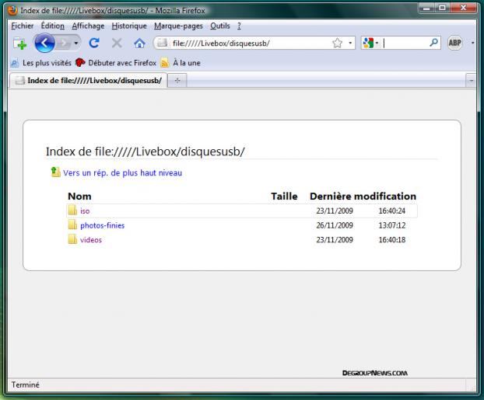Open the Historique menu

(x=128, y=26)
